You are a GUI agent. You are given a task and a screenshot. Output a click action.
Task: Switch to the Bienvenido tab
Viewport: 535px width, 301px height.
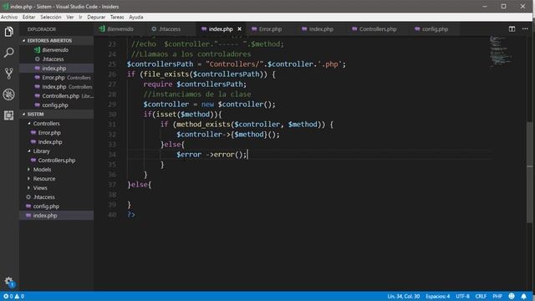point(117,29)
